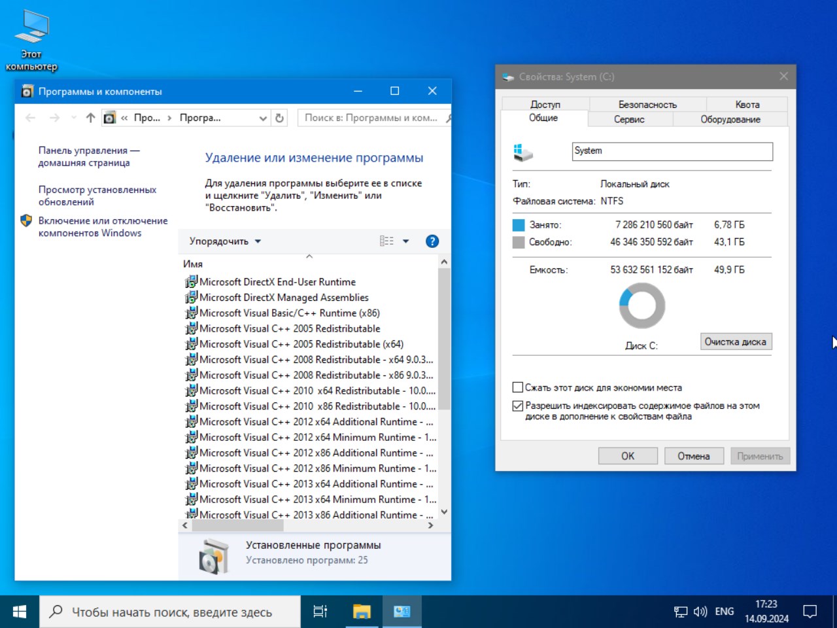Open the Сервис tab
837x628 pixels.
tap(629, 119)
